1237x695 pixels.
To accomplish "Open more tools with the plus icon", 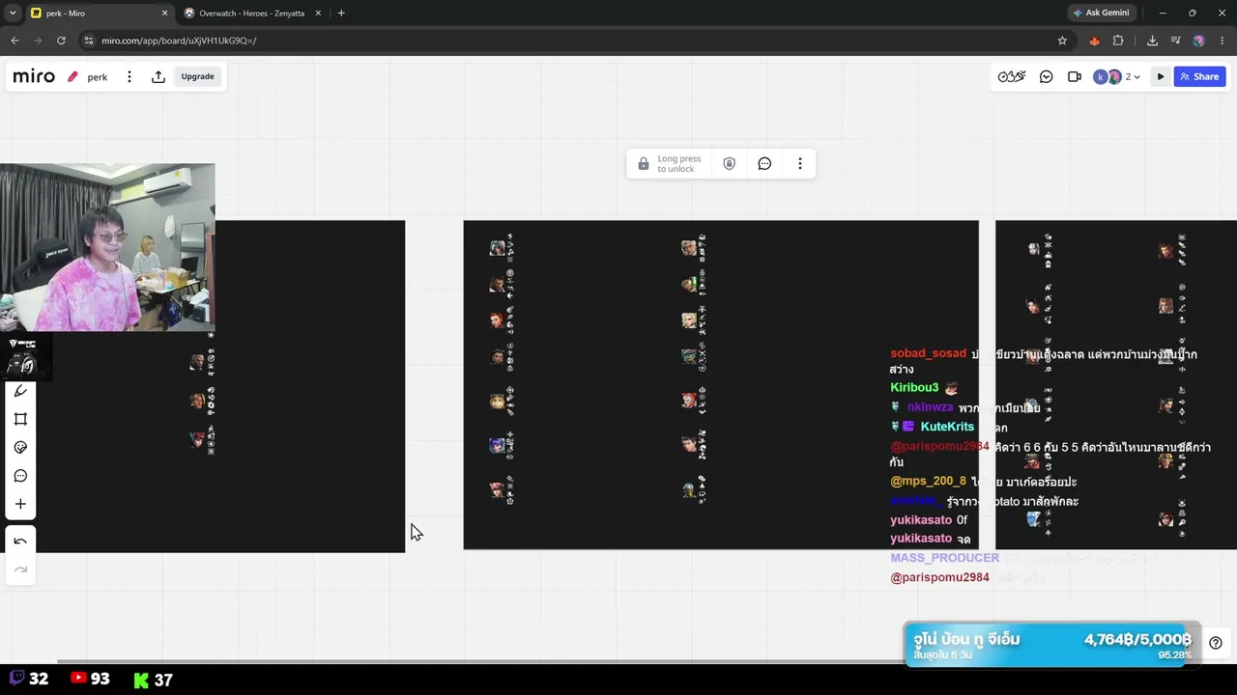I will pyautogui.click(x=20, y=504).
